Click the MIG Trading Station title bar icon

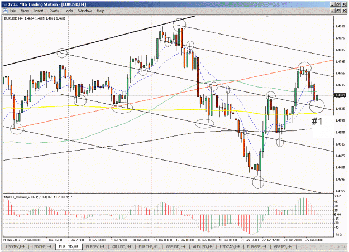click(x=4, y=4)
